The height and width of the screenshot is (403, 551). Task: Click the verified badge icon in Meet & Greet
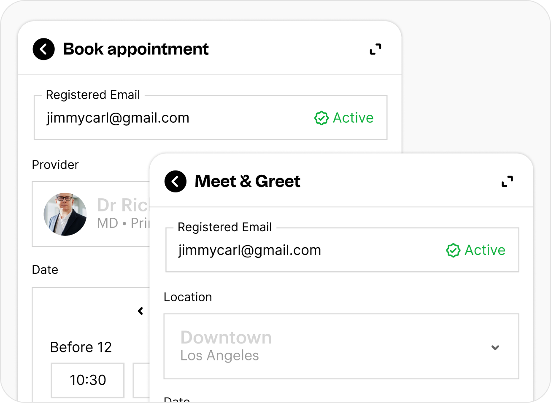[453, 250]
